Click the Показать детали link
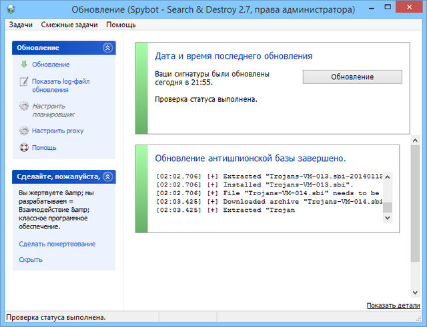This screenshot has width=427, height=327. coord(393,305)
